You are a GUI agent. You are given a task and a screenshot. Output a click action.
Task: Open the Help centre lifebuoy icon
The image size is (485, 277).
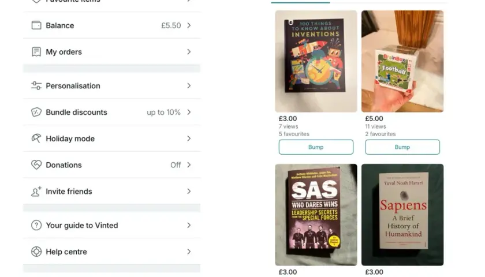(x=36, y=252)
